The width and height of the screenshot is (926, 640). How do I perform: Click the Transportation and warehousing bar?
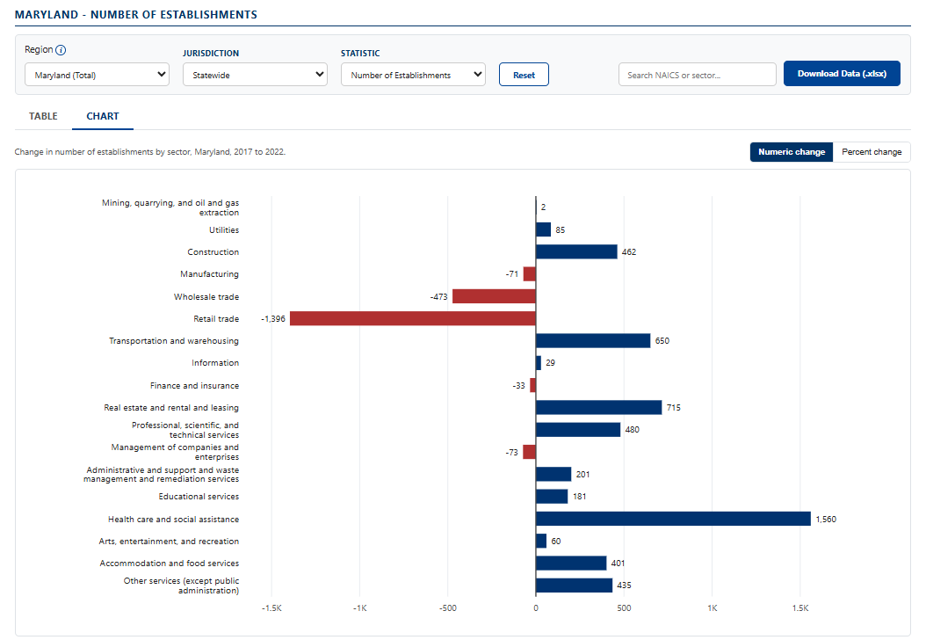pos(593,340)
